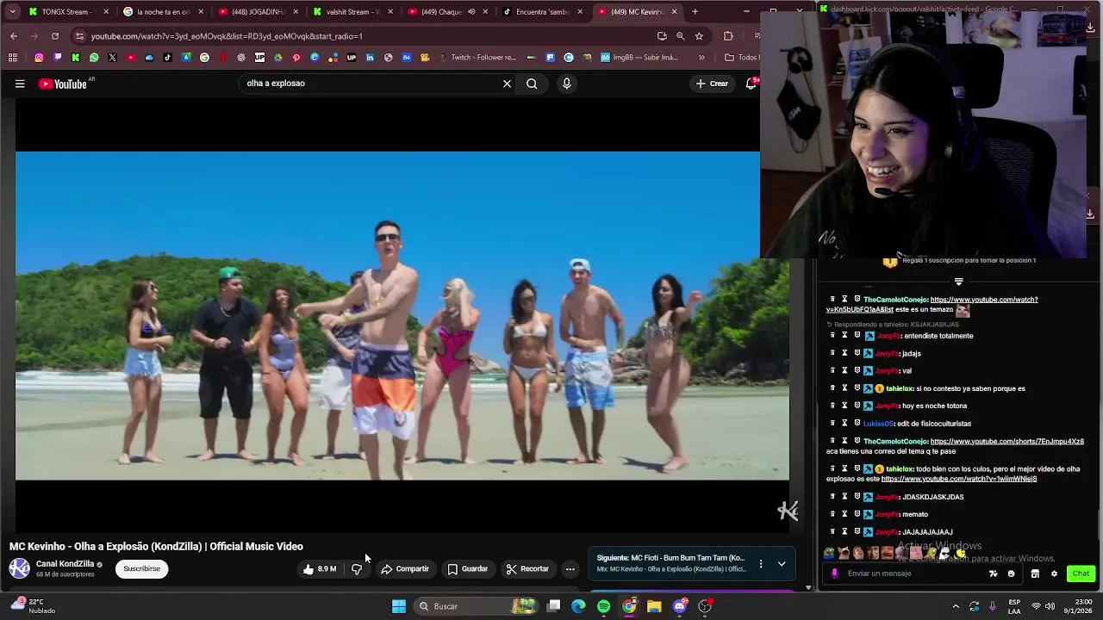Click the browser address bar URL
Viewport: 1103px width, 620px height.
[x=227, y=36]
